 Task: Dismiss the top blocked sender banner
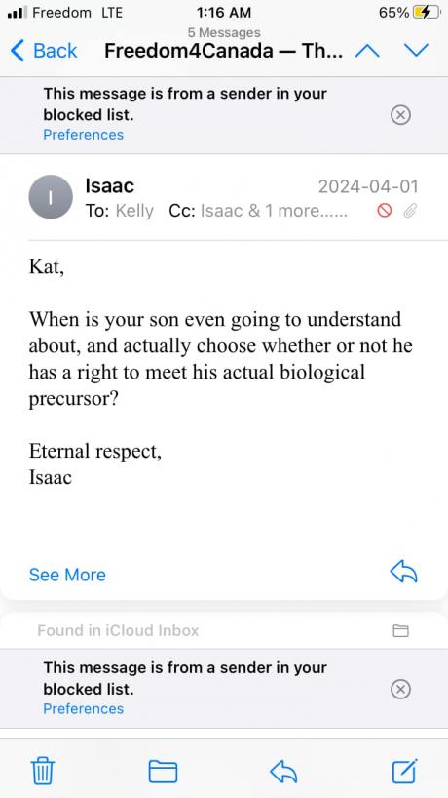pos(400,115)
